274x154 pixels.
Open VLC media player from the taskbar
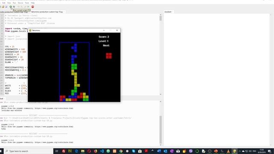pyautogui.click(x=228, y=151)
